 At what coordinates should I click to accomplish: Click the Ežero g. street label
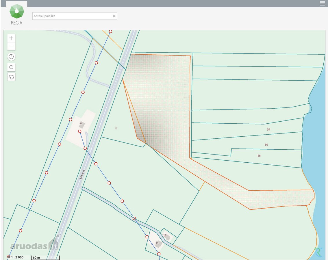click(x=82, y=175)
